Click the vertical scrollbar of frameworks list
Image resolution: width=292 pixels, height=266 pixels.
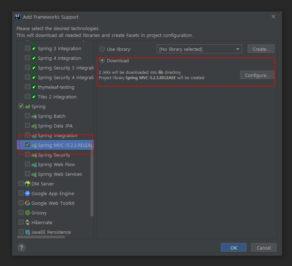tap(92, 181)
